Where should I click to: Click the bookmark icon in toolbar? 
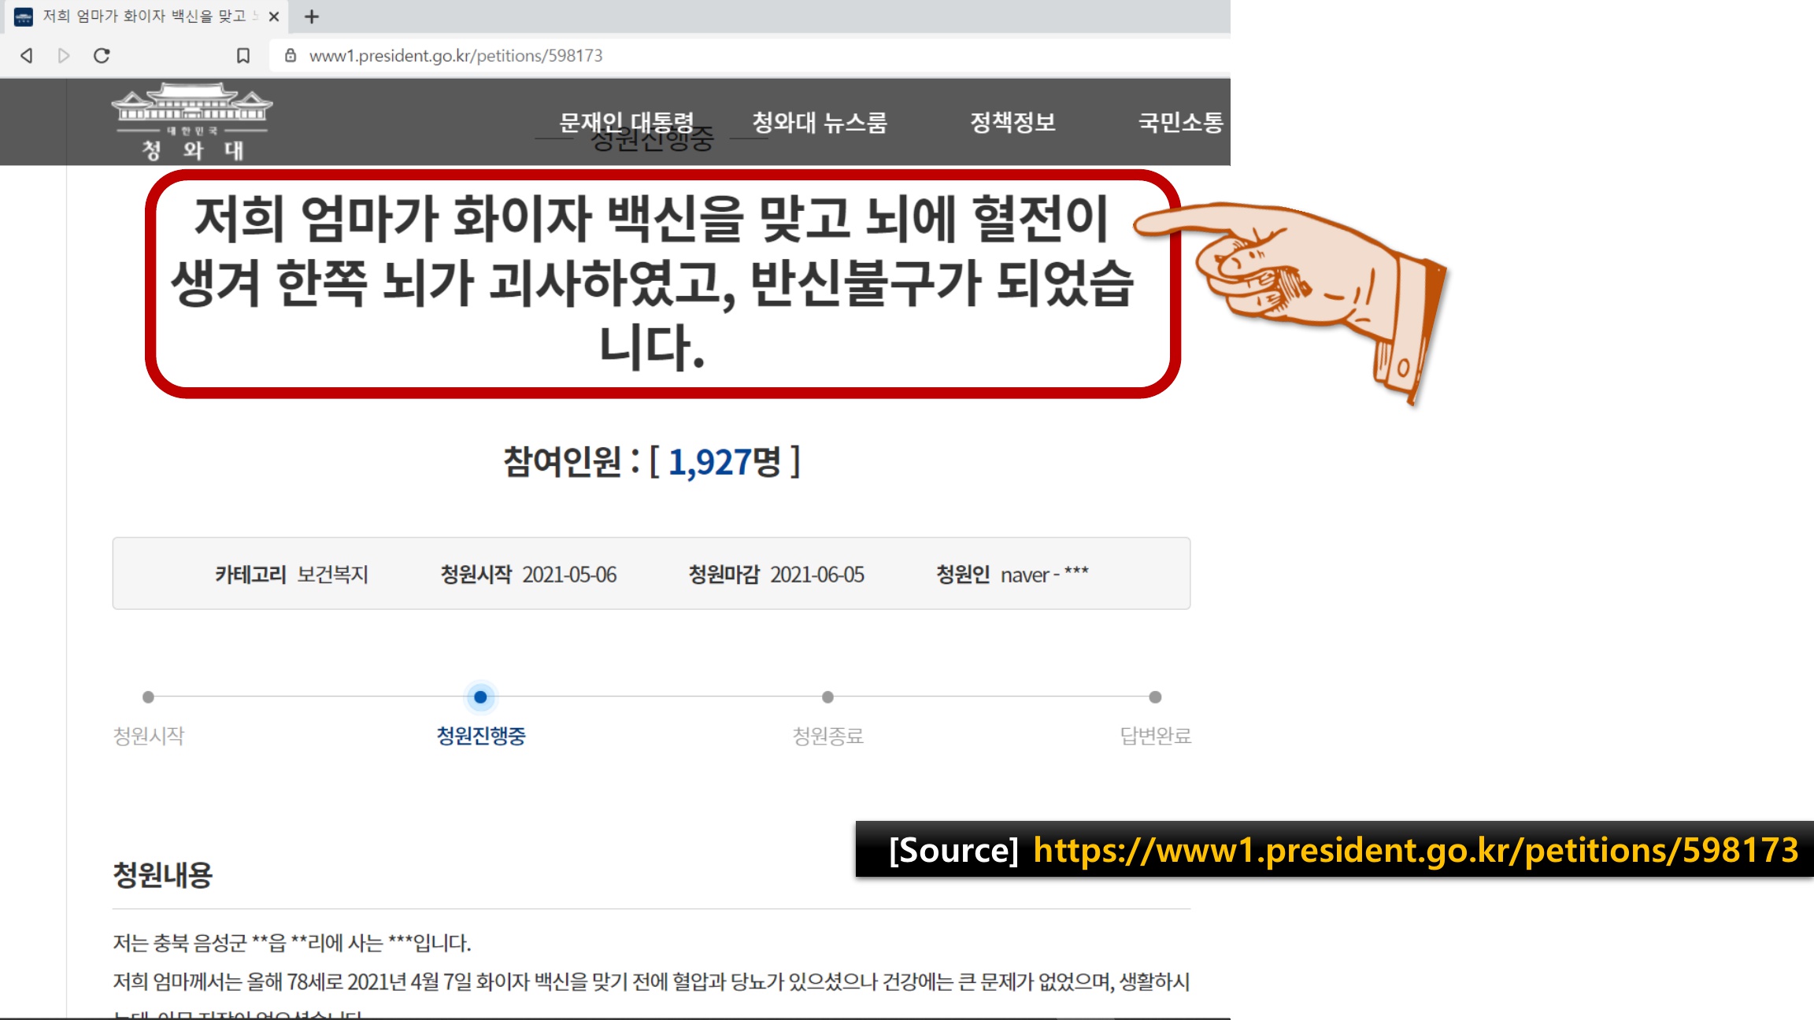[x=243, y=56]
